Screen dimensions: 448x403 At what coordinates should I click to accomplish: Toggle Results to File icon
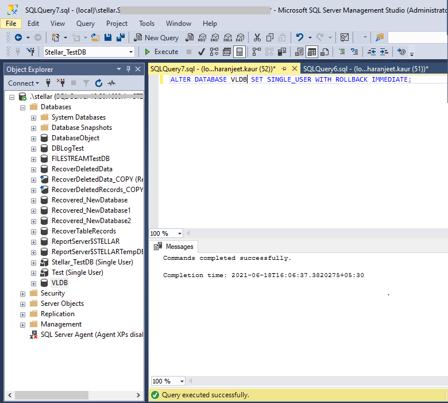click(x=325, y=52)
